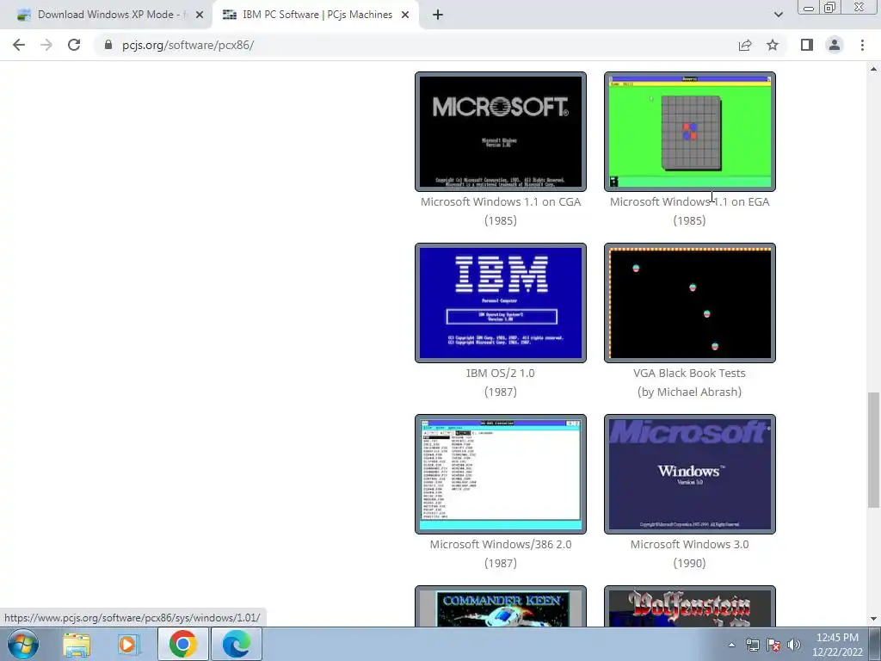881x661 pixels.
Task: Expand the tab search dropdown
Action: [778, 15]
